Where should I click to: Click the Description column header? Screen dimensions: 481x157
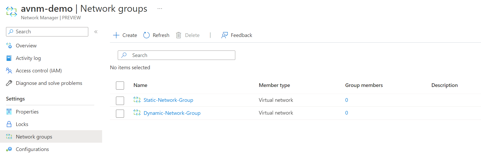pyautogui.click(x=444, y=85)
